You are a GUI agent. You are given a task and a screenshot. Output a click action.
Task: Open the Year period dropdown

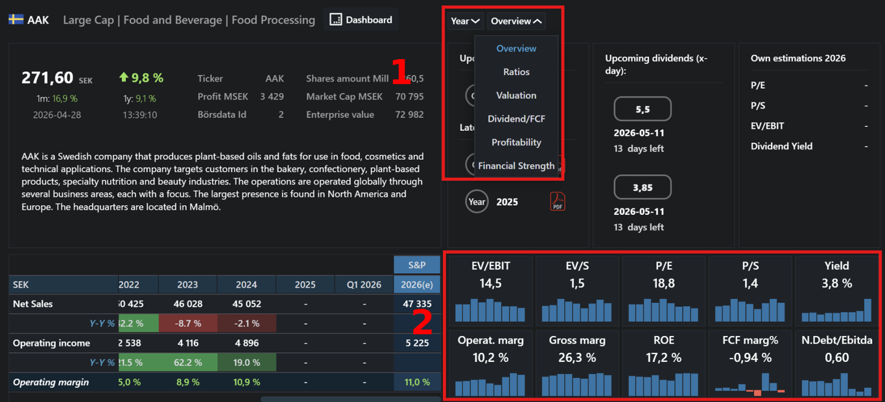click(465, 21)
